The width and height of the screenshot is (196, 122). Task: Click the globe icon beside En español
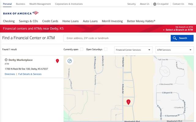(155, 4)
